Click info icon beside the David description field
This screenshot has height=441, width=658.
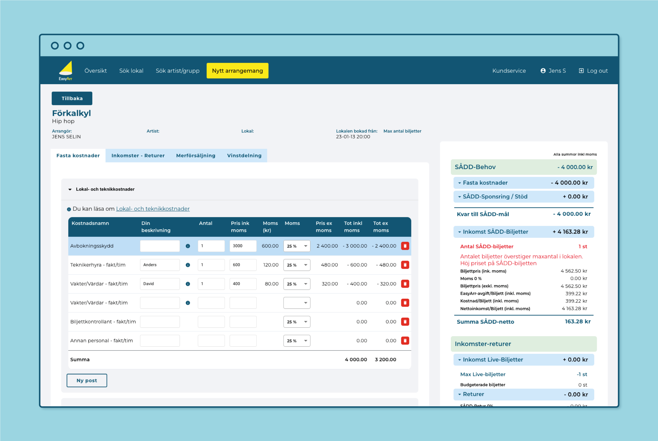[x=188, y=284]
